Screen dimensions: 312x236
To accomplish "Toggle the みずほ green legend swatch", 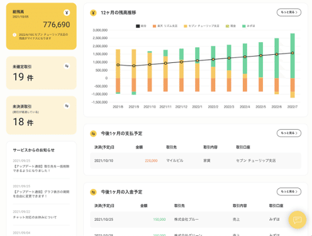I will point(244,26).
